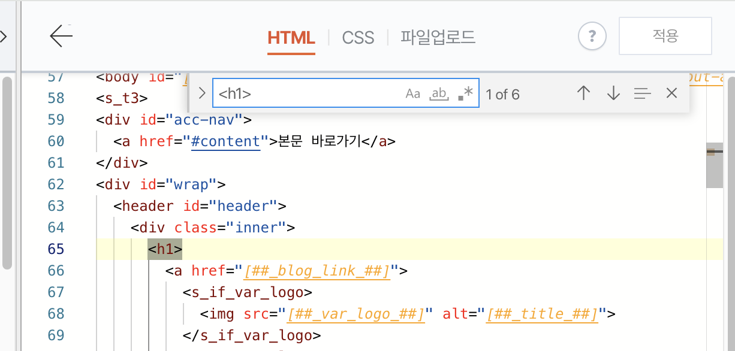Open the 파일업로드 tab
The image size is (735, 351).
coord(438,37)
